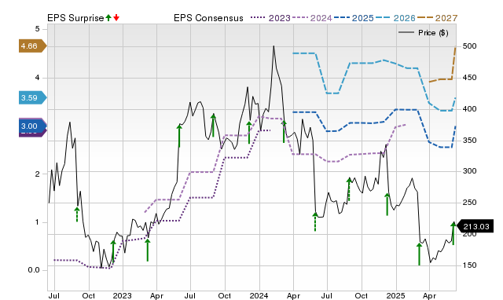This screenshot has height=300, width=503.
Task: Click the 4 label on the EPS axis
Action: pos(37,78)
